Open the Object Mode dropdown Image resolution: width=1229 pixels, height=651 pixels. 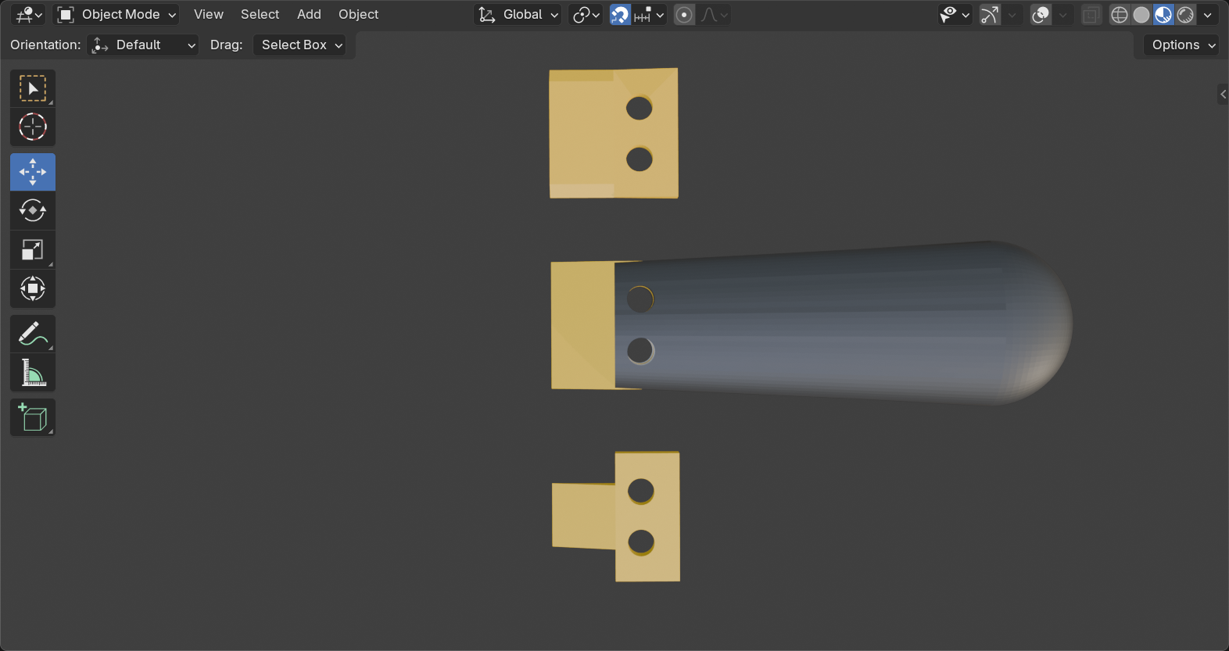(x=116, y=14)
